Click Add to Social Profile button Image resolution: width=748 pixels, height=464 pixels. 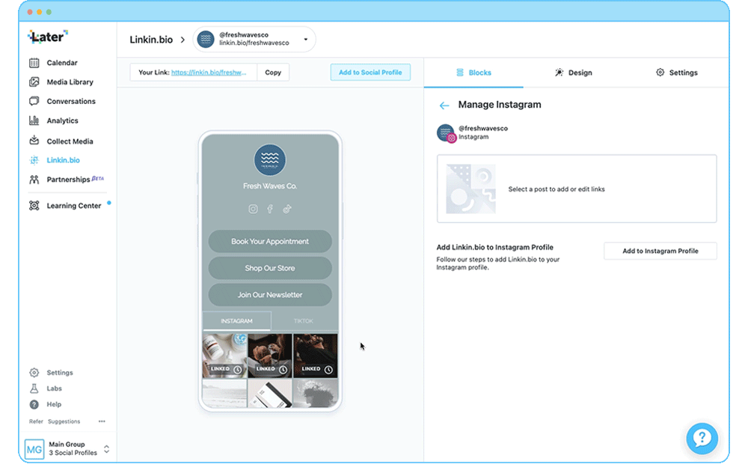(x=370, y=73)
